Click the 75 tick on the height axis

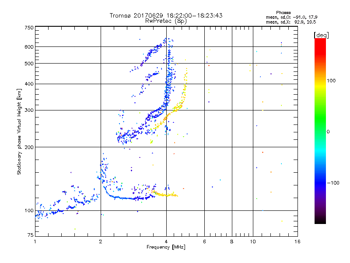(30, 236)
